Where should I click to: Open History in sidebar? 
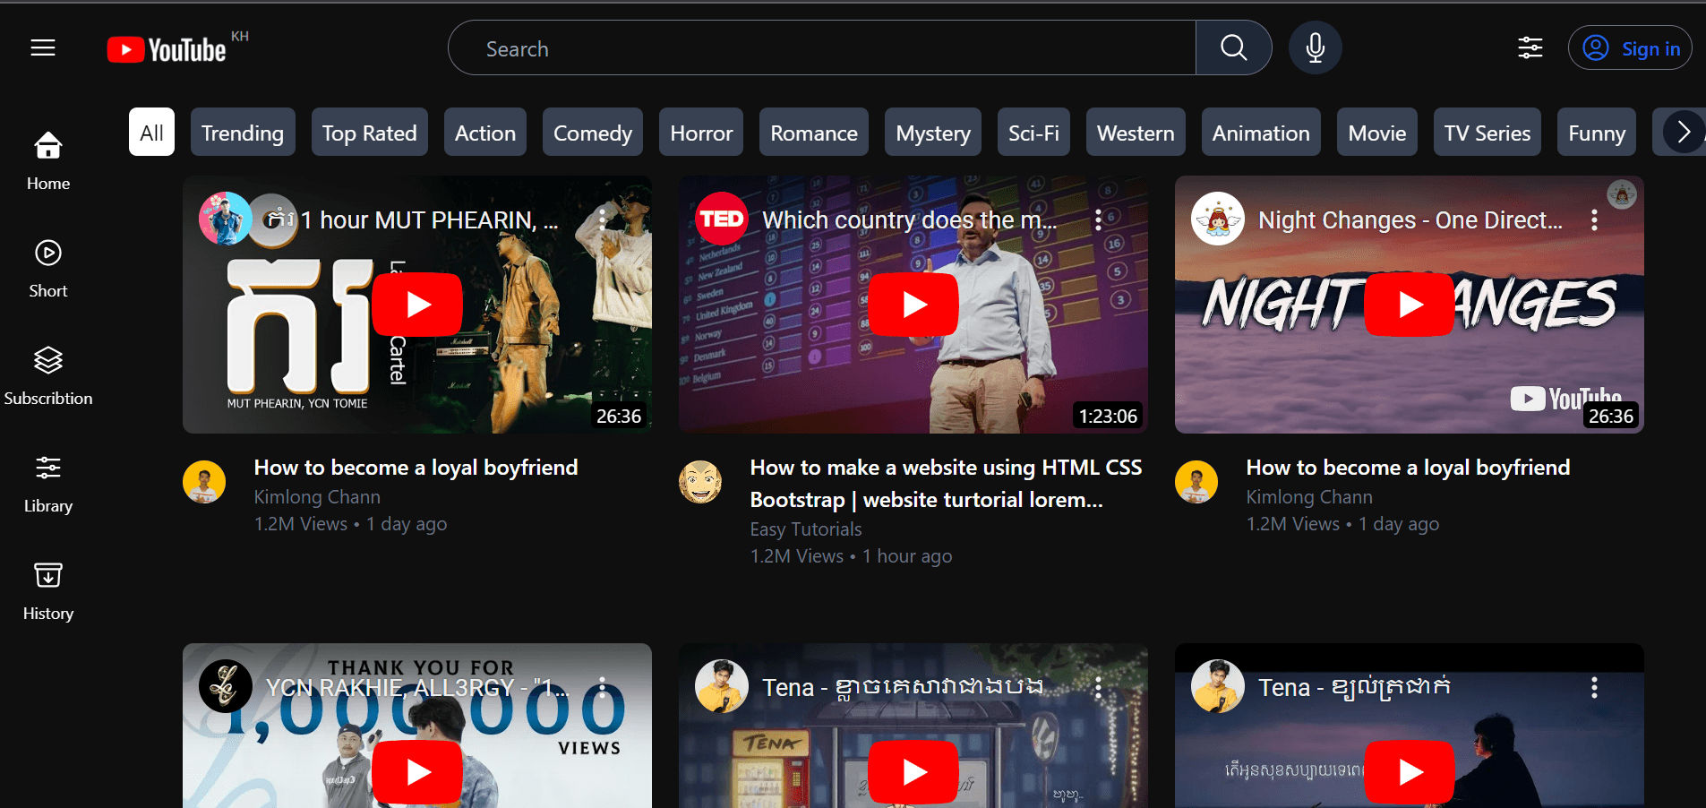point(48,590)
